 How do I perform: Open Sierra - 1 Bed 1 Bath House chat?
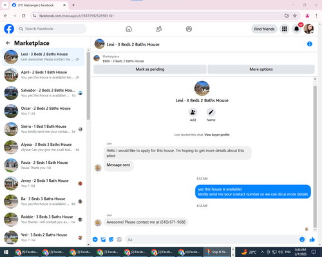click(43, 129)
